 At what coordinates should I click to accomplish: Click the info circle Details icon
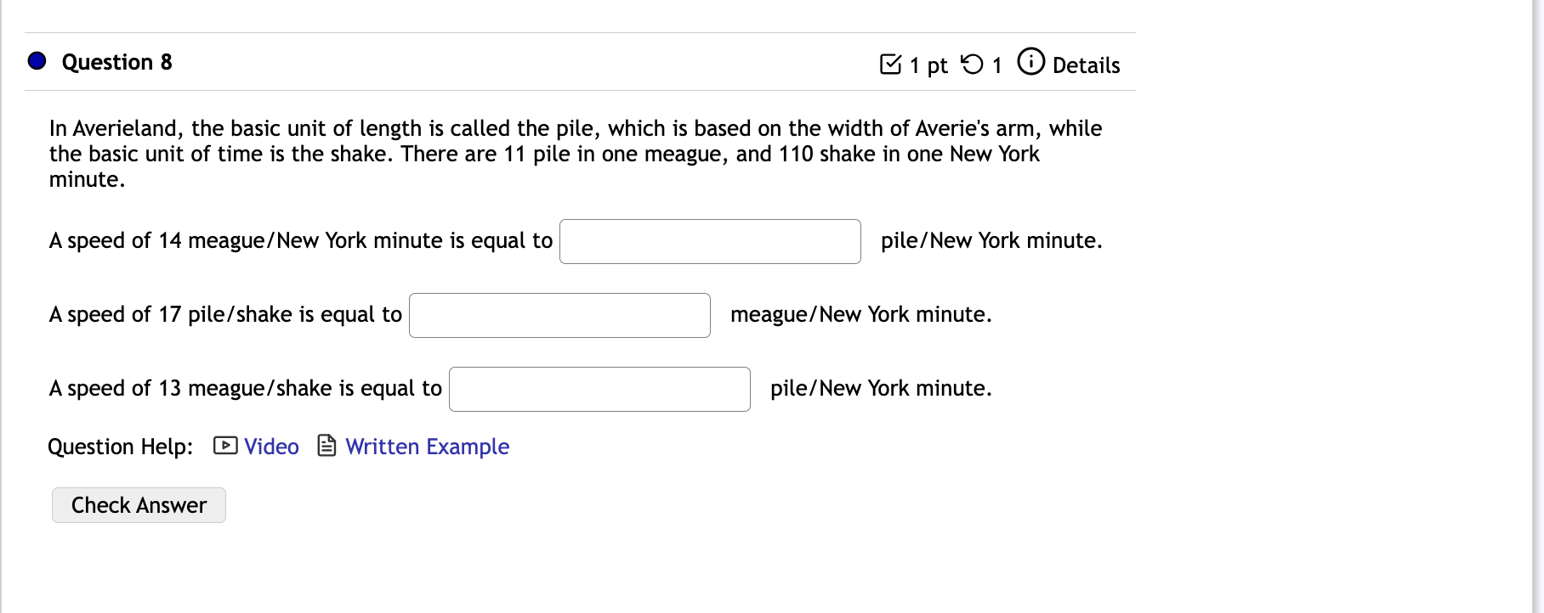pos(1030,62)
